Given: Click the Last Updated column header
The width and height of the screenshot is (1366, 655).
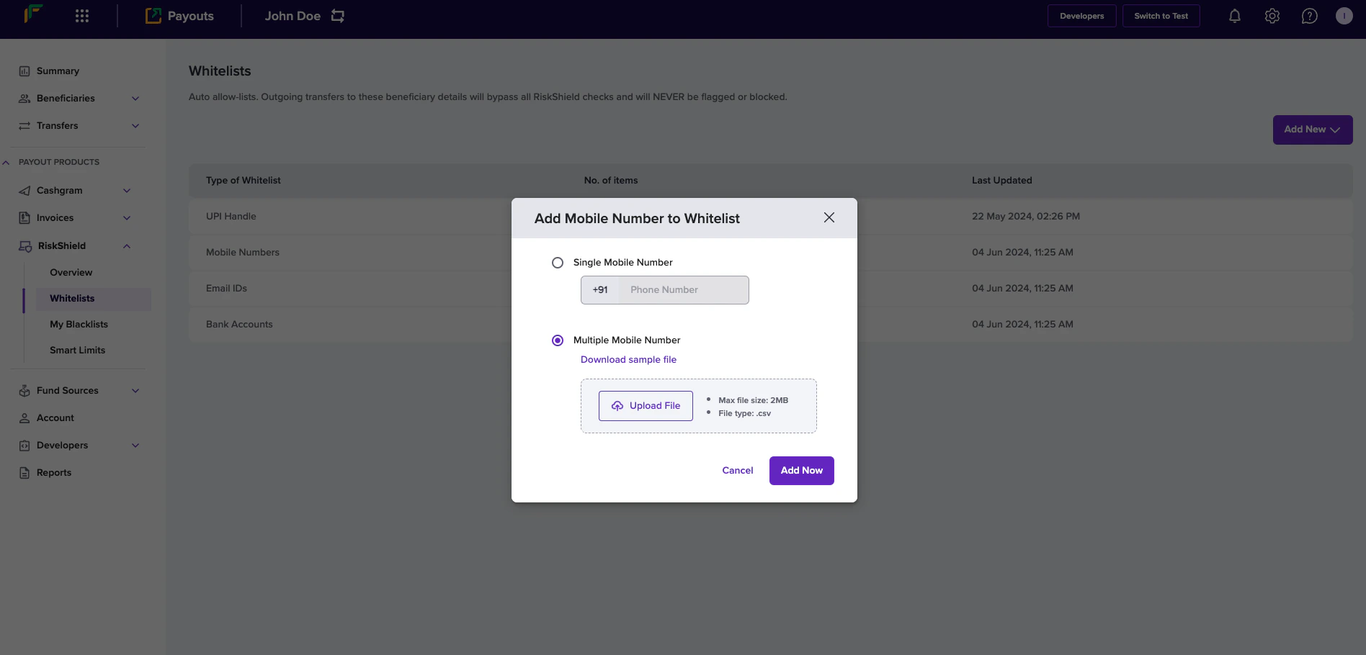Looking at the screenshot, I should pyautogui.click(x=1001, y=181).
